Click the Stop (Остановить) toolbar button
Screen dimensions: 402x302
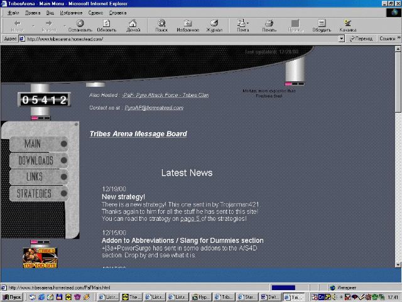click(x=80, y=26)
